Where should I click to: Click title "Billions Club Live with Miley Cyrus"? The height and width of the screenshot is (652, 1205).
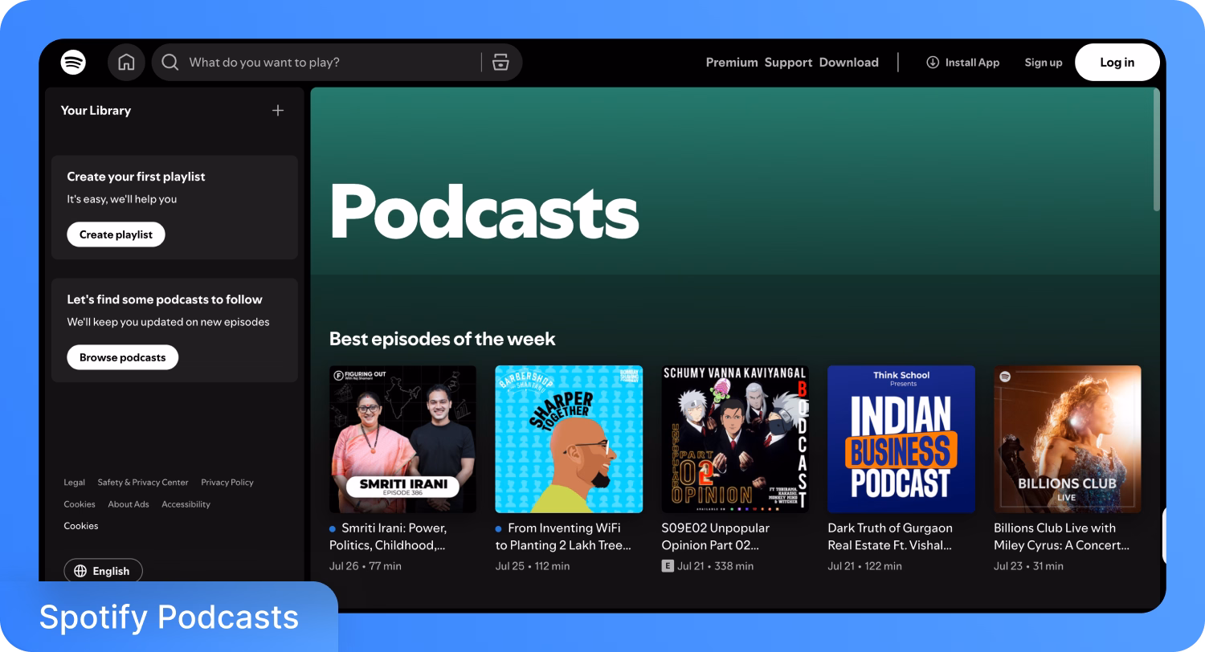pyautogui.click(x=1062, y=536)
